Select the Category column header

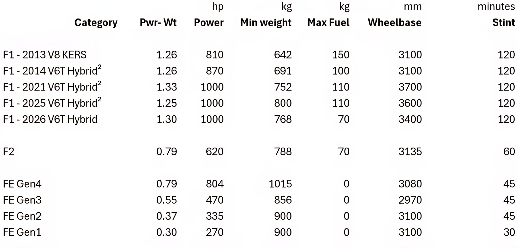pos(96,23)
